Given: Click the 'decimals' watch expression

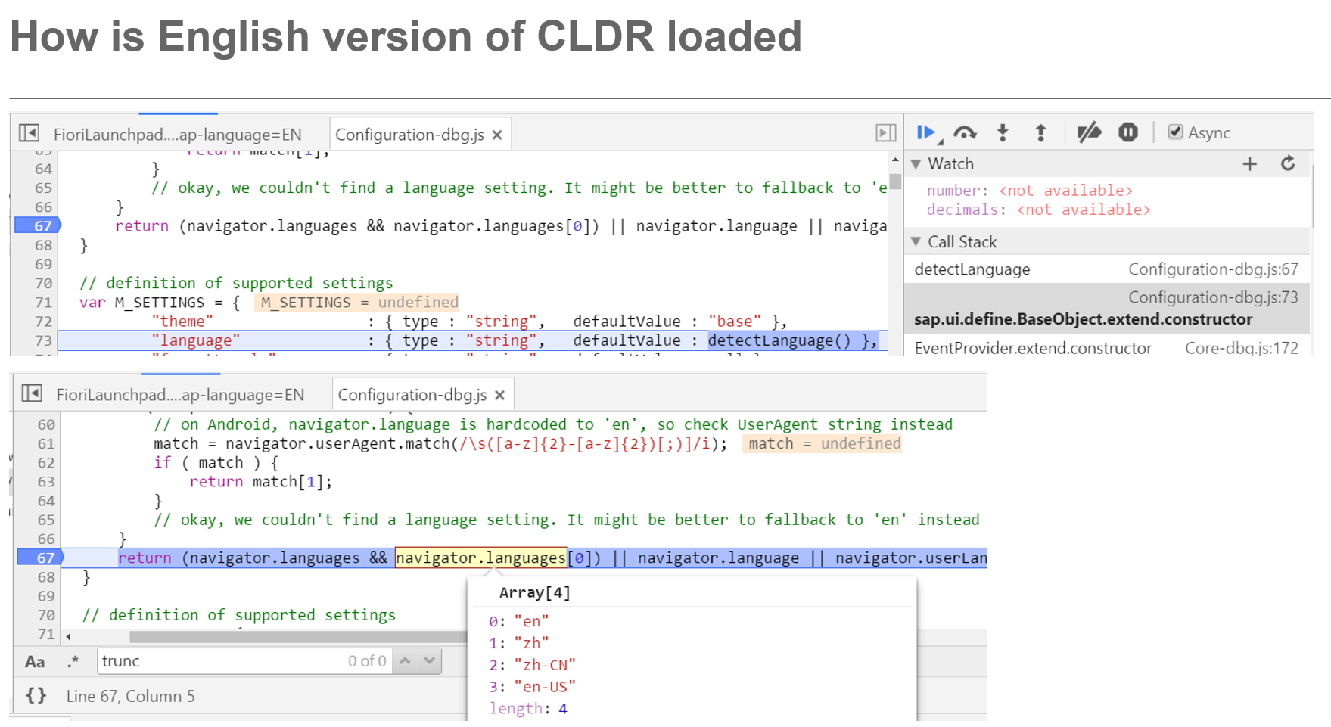Looking at the screenshot, I should pos(1038,210).
